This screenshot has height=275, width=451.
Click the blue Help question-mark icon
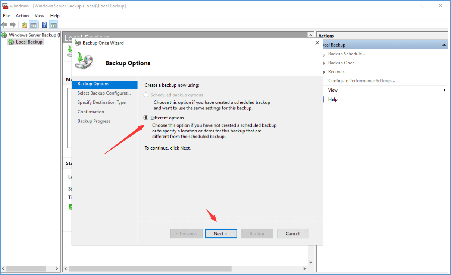tap(44, 25)
